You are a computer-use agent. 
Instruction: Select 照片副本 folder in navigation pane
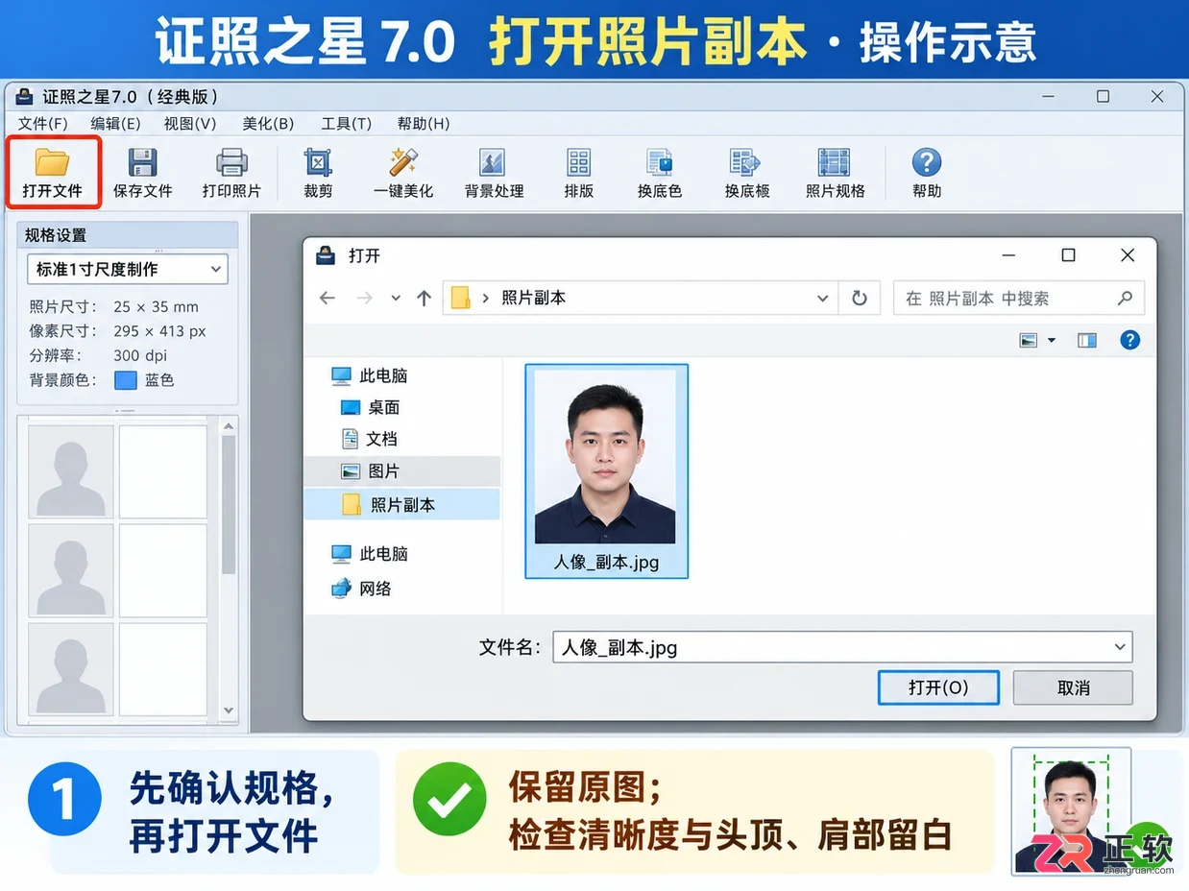(402, 504)
